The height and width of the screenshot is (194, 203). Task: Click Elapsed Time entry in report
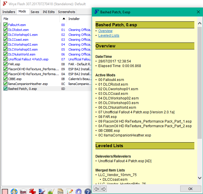point(119,66)
